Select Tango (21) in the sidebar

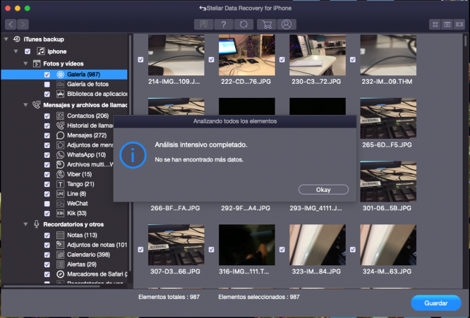pos(80,184)
